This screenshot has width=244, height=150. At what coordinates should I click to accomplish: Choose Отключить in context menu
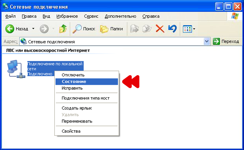pyautogui.click(x=87, y=75)
